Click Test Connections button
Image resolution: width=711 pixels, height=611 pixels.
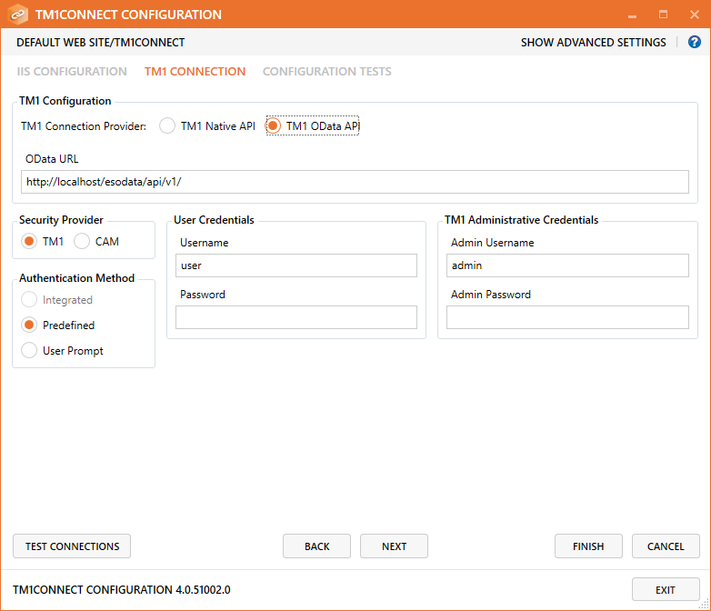[72, 546]
